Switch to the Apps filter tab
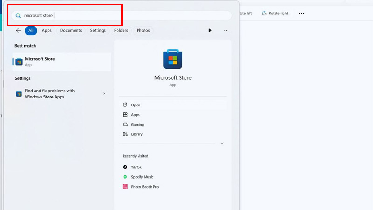Image resolution: width=373 pixels, height=210 pixels. coord(47,30)
